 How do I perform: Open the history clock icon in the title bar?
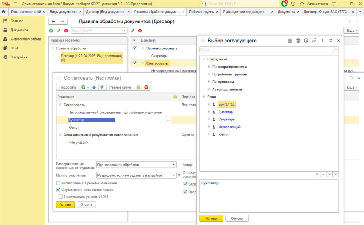tap(293, 4)
